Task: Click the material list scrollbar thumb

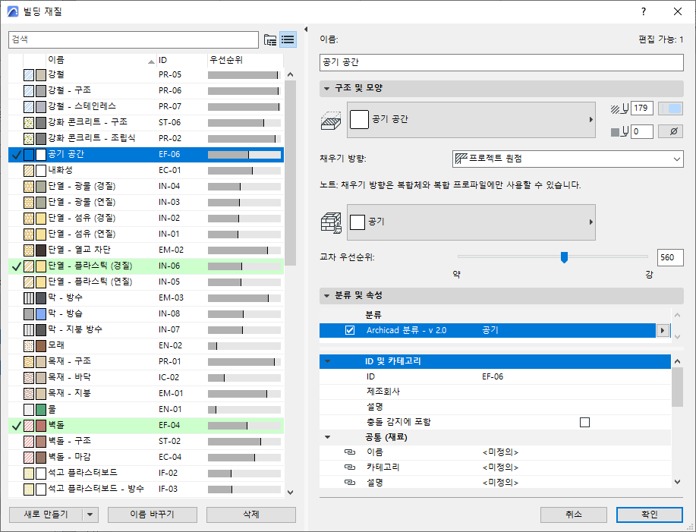Action: point(290,173)
